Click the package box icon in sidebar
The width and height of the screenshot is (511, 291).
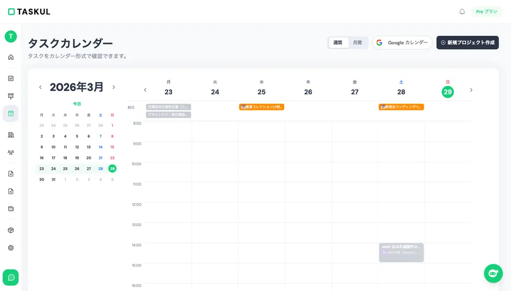[11, 230]
